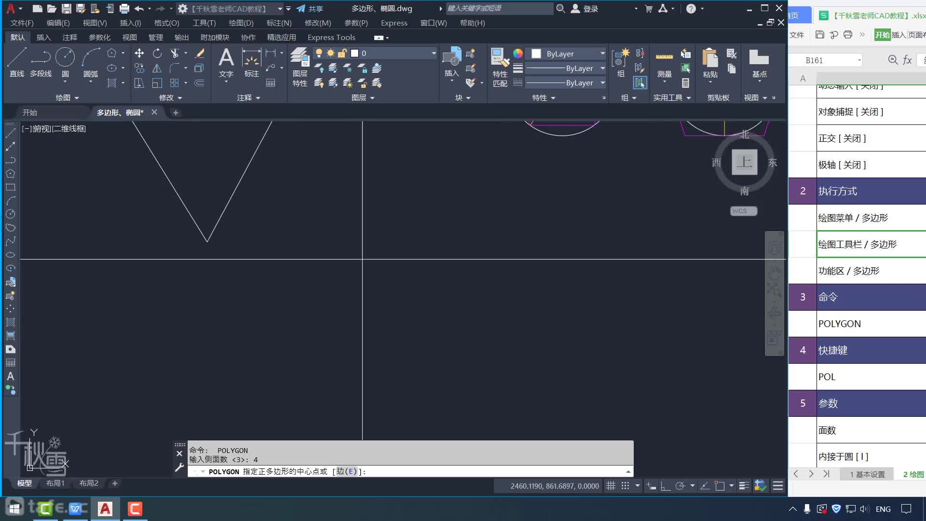Switch to the Express Tools ribbon tab
Viewport: 926px width, 521px height.
(331, 37)
